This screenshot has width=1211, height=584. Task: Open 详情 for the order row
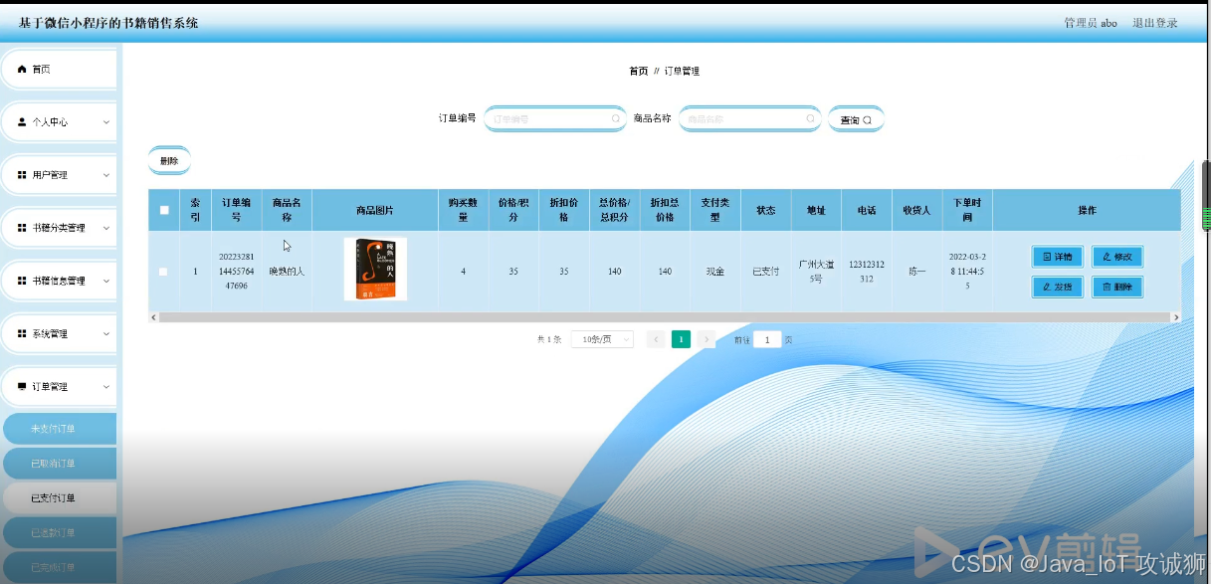point(1057,257)
